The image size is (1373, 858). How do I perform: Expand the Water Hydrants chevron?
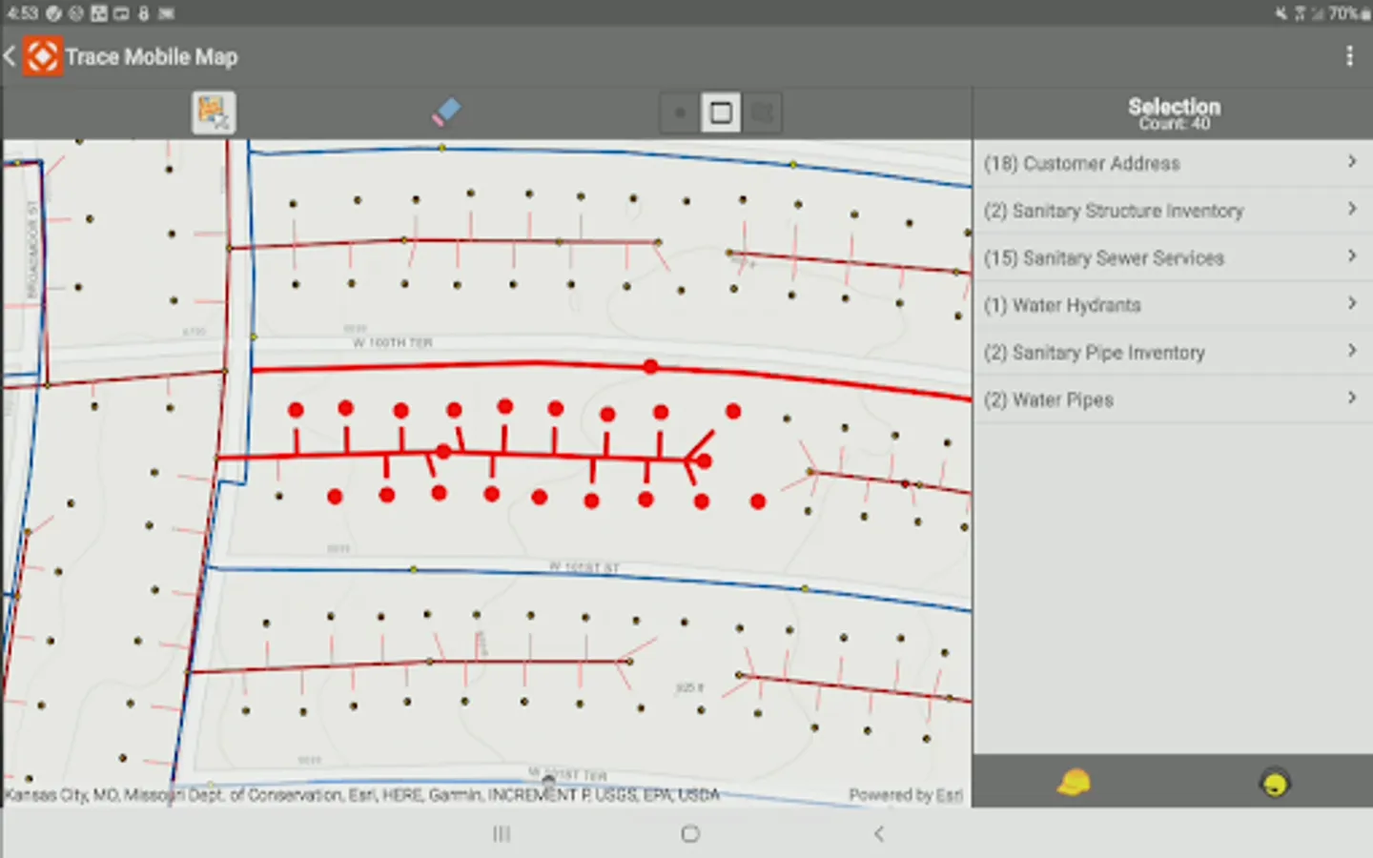click(x=1352, y=303)
